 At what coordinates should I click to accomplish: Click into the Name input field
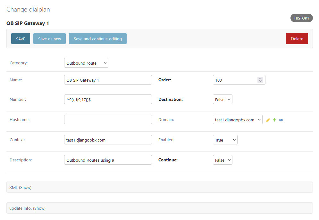tap(108, 80)
